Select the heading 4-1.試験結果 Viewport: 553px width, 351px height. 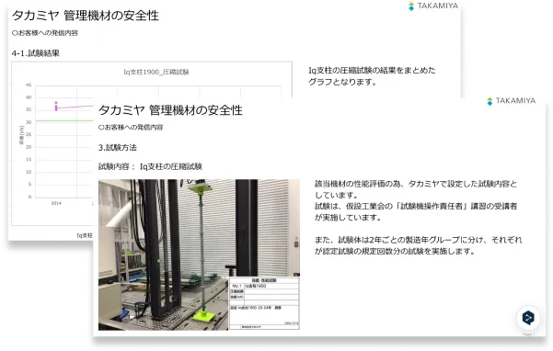[35, 53]
